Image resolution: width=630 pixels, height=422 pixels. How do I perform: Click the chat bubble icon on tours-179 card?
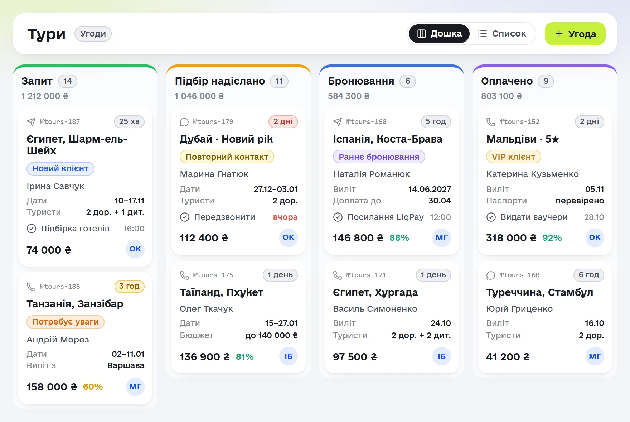coord(184,122)
